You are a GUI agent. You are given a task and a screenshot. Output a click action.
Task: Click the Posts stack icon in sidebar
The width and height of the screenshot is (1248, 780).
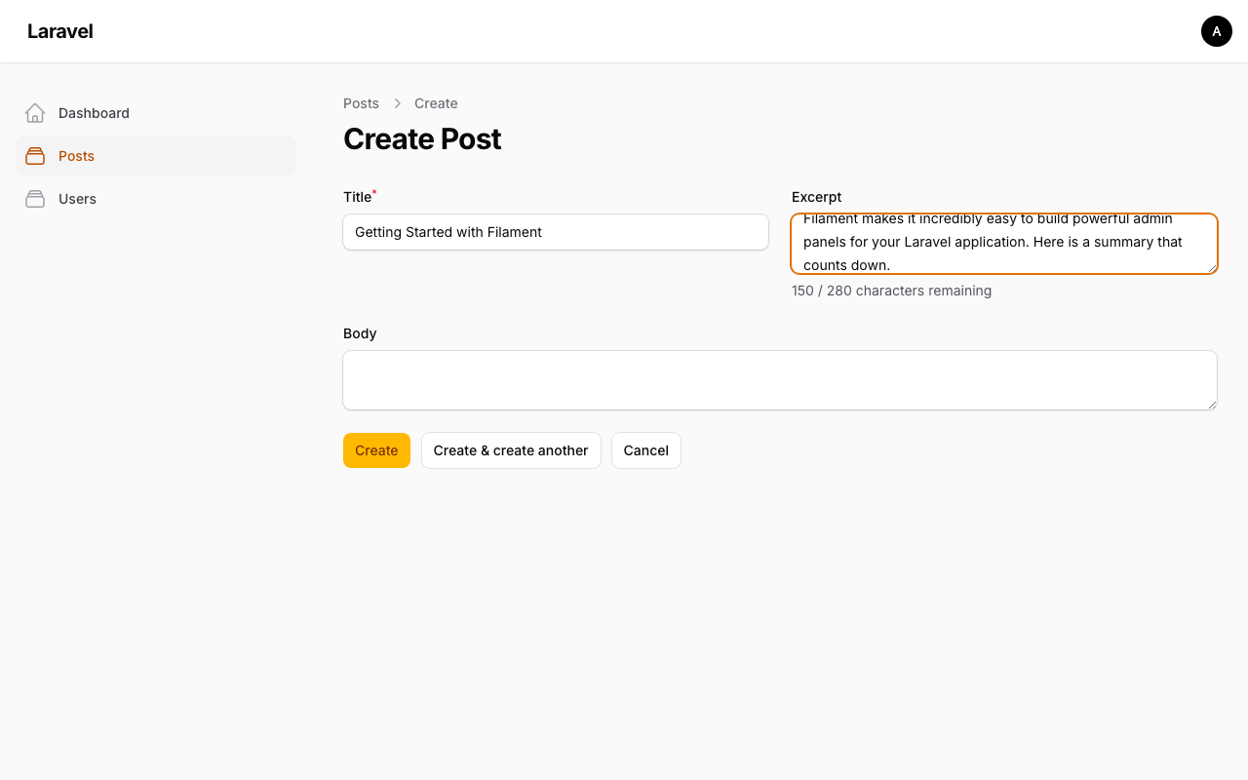[35, 156]
